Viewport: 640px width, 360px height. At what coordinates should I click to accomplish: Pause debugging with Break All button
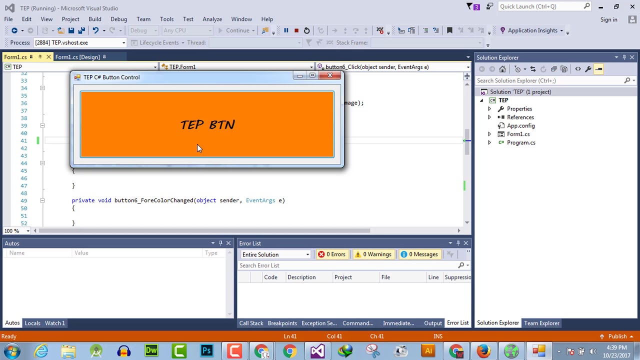click(x=286, y=30)
